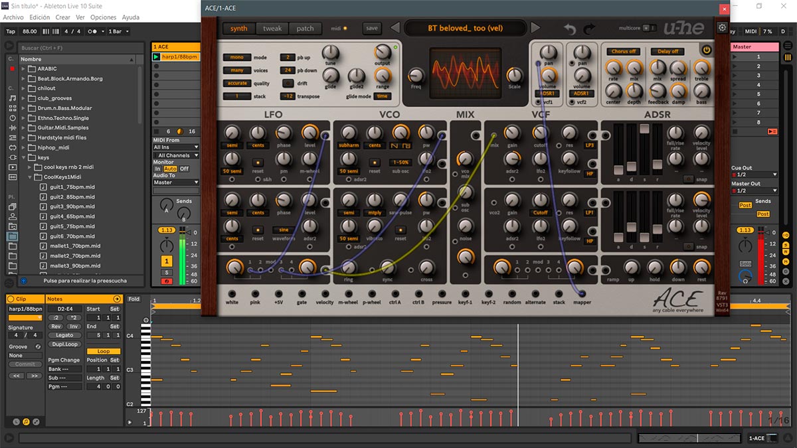
Task: Click the save button in ACE
Action: coord(372,29)
